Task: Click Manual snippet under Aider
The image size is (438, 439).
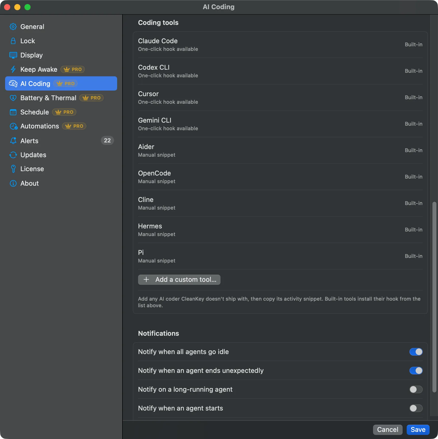Action: tap(157, 155)
